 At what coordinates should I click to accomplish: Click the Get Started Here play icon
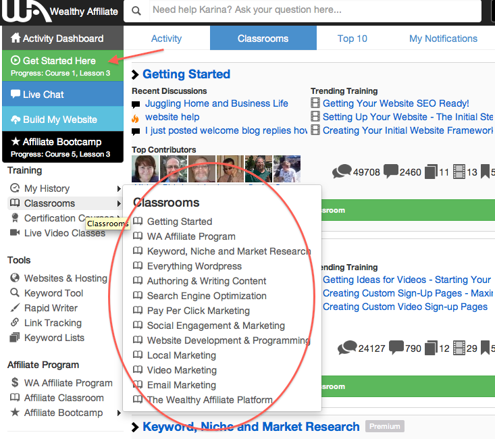(16, 60)
